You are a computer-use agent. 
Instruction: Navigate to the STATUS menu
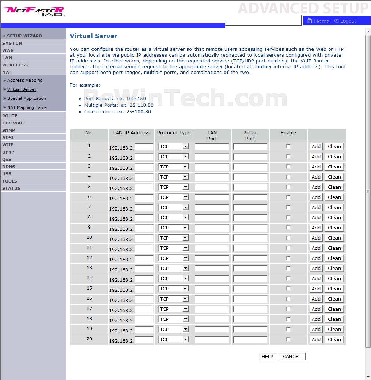click(x=11, y=188)
